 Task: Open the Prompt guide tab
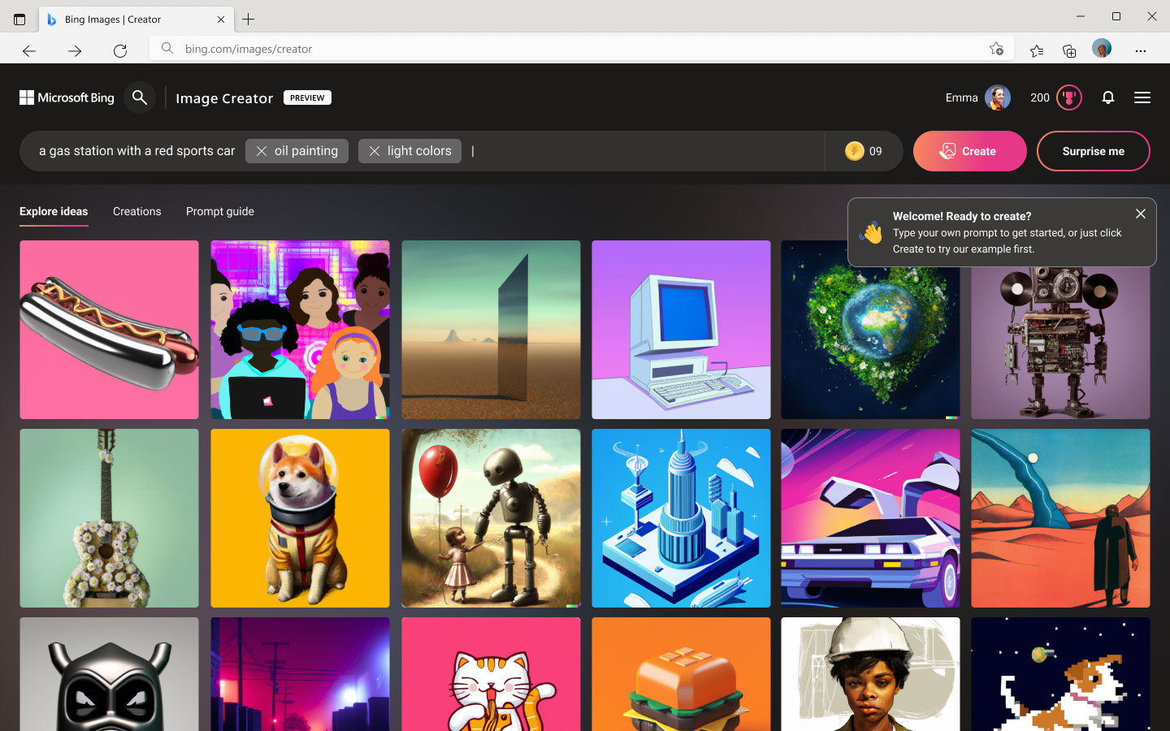219,211
